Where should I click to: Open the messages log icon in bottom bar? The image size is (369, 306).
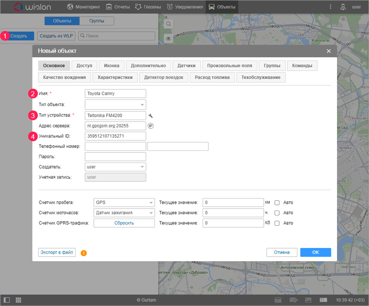coord(278,300)
